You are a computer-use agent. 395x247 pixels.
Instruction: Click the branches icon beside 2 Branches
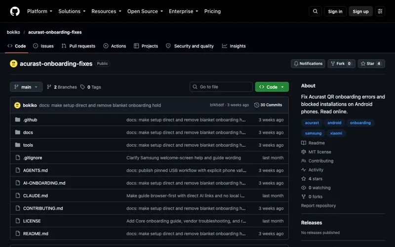(x=49, y=87)
